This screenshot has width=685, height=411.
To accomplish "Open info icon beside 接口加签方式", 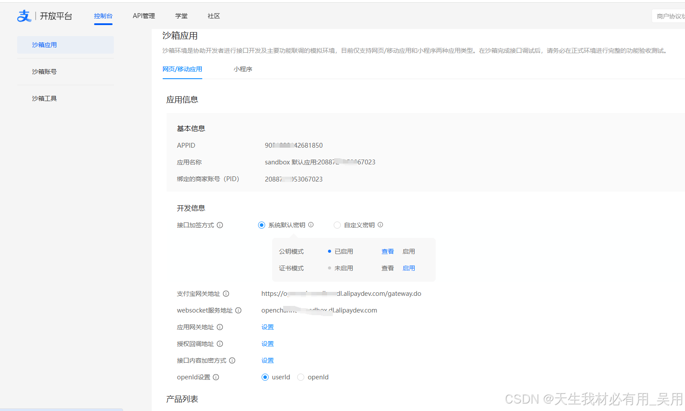I will (220, 225).
